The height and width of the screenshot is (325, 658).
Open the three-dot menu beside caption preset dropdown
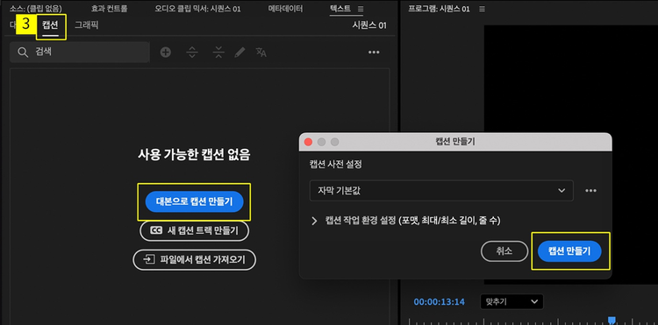[590, 191]
